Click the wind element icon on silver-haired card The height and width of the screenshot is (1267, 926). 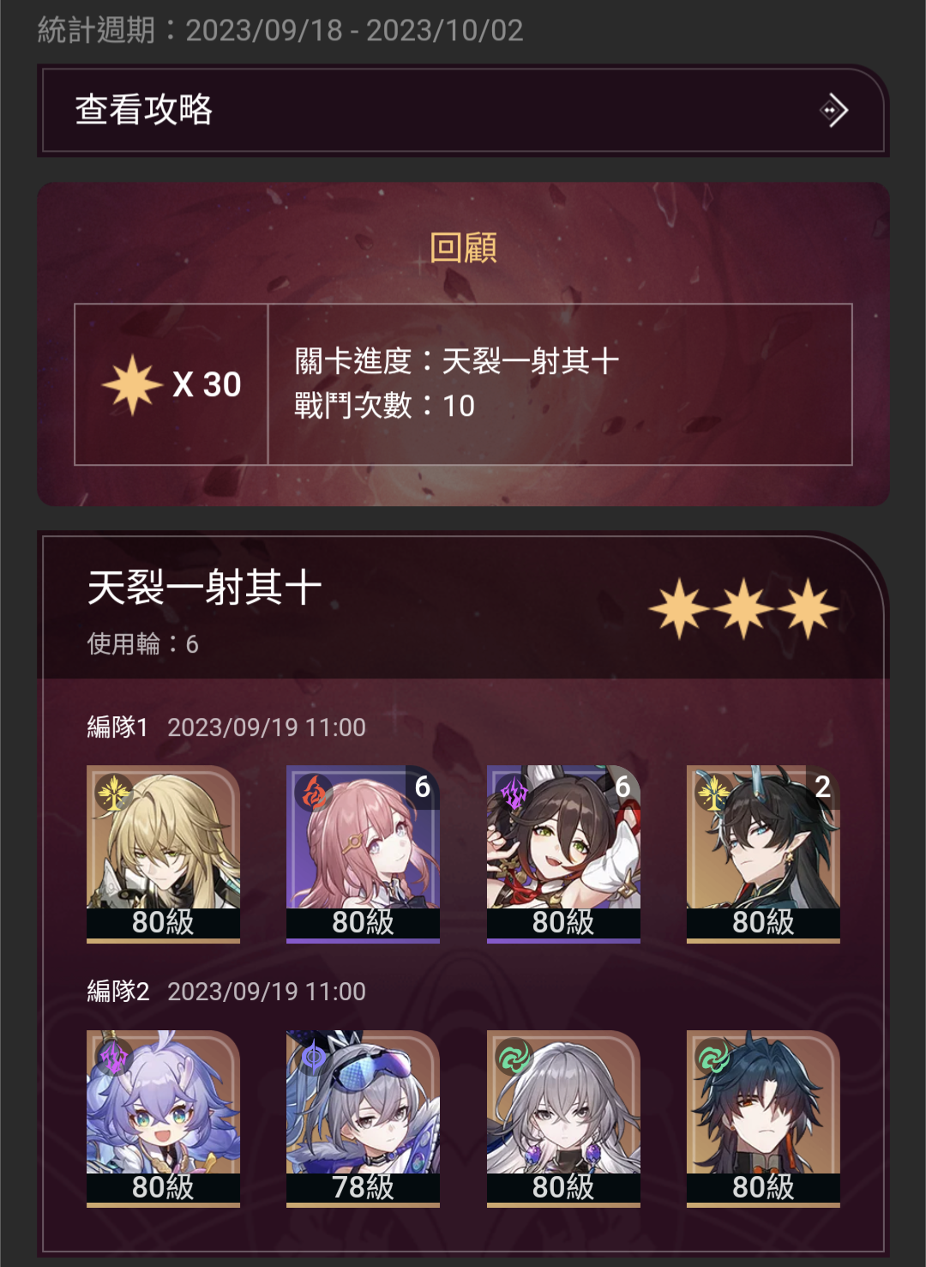coord(514,1057)
